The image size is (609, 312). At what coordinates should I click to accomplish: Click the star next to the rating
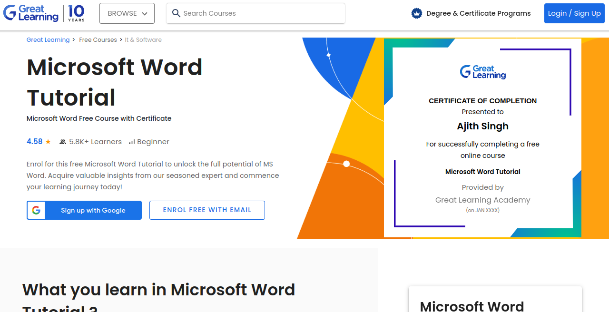coord(48,141)
